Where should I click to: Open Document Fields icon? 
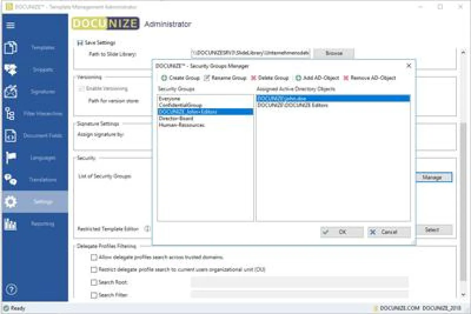pos(11,136)
